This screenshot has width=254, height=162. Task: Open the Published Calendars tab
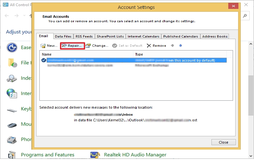[180, 37]
